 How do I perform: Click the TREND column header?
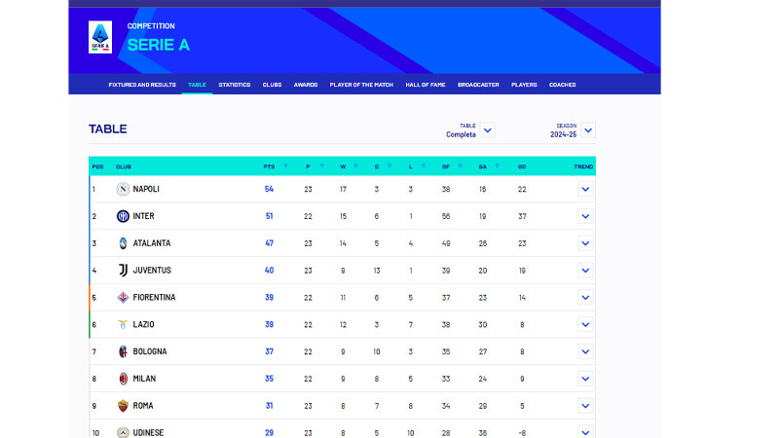click(583, 166)
